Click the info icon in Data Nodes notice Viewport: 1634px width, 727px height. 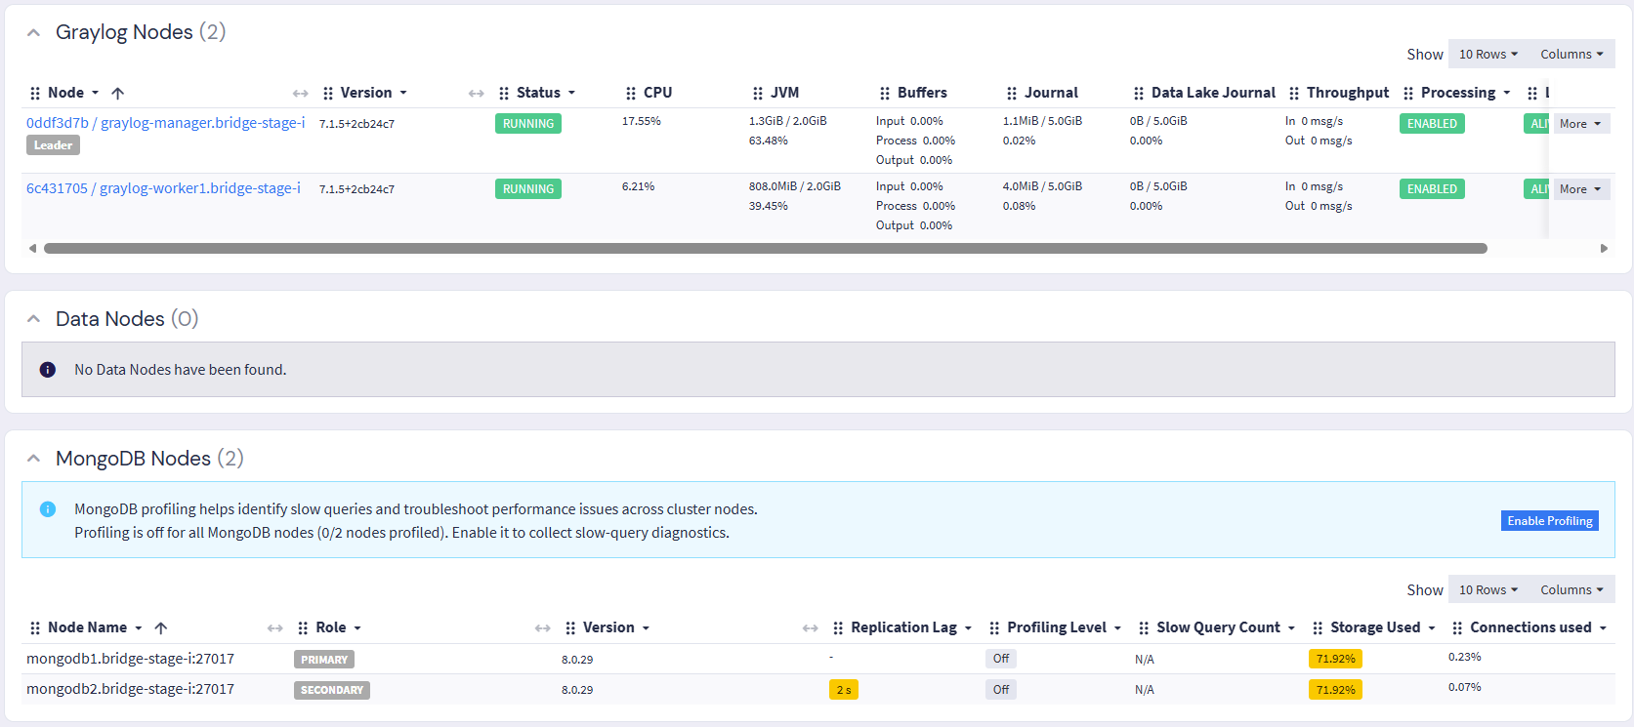pyautogui.click(x=47, y=370)
